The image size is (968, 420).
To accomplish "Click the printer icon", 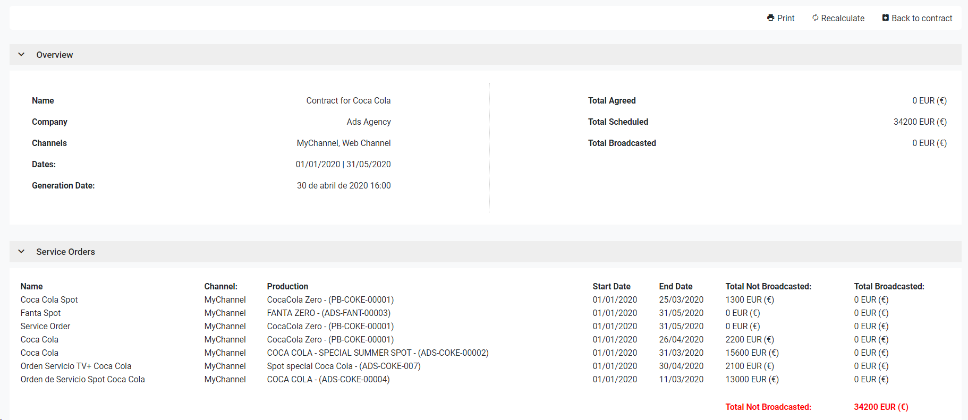I will pyautogui.click(x=770, y=18).
